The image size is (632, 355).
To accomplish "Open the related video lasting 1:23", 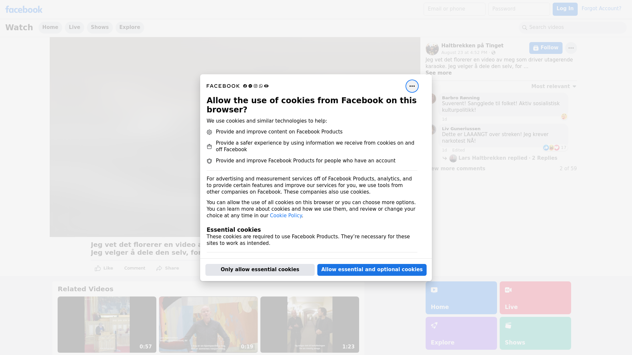I will click(x=310, y=325).
